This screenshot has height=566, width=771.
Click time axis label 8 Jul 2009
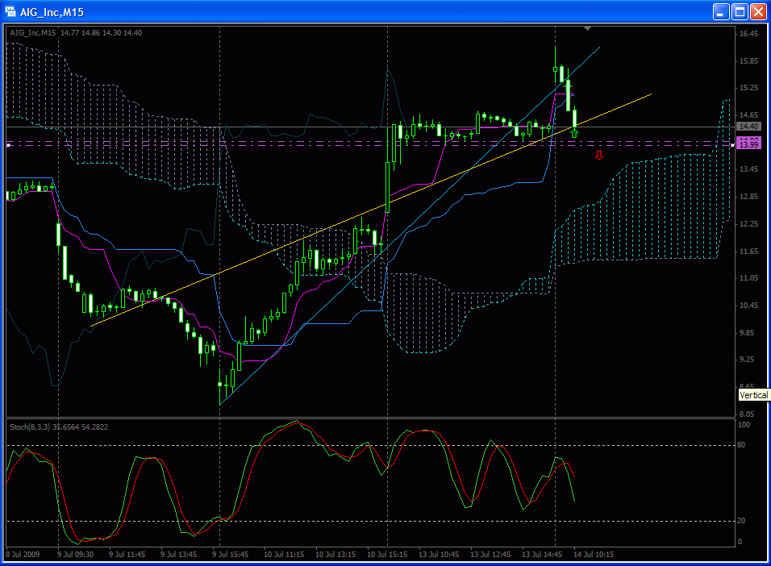point(23,555)
